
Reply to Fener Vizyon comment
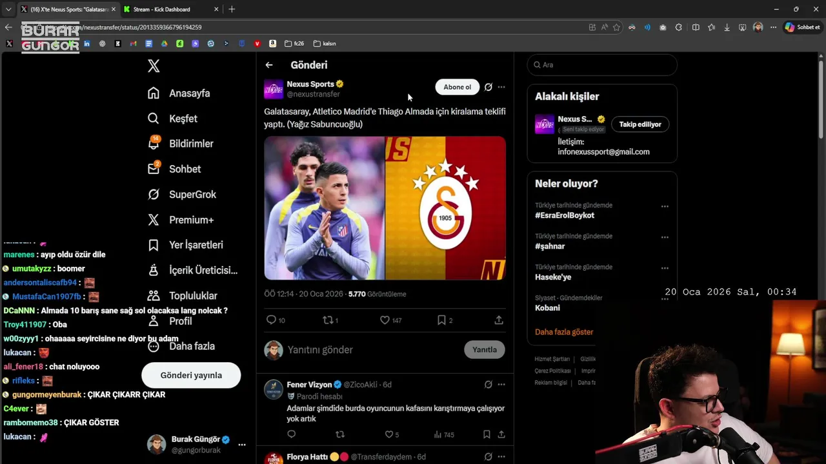pyautogui.click(x=291, y=434)
